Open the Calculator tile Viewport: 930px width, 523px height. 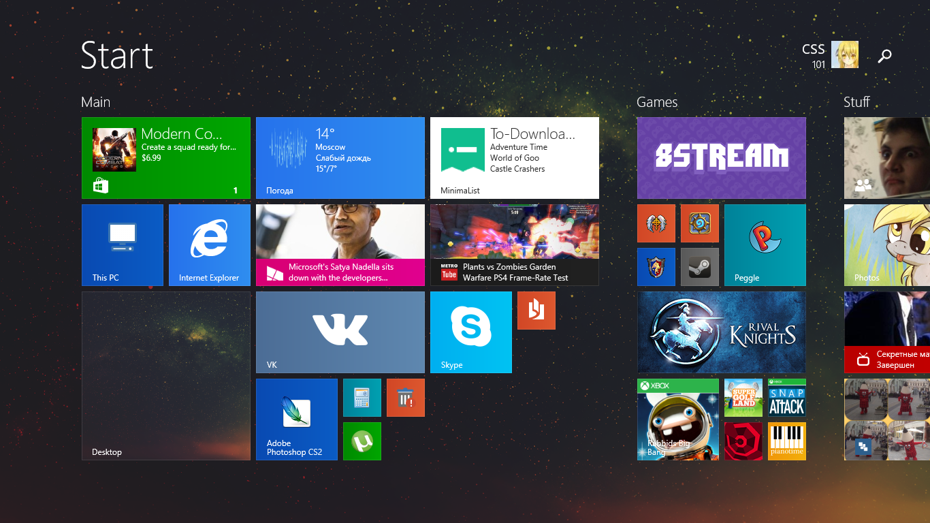click(x=362, y=398)
